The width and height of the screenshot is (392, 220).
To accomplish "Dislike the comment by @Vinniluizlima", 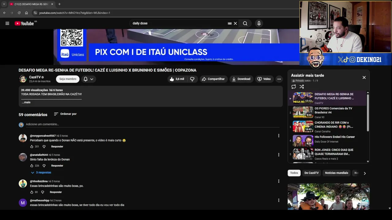I will [x=43, y=192].
